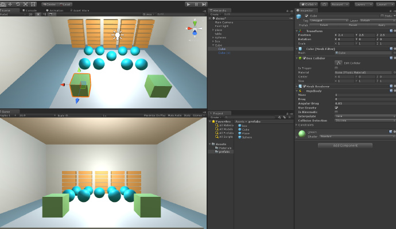
Task: Switch to the Animation tab
Action: (x=55, y=10)
